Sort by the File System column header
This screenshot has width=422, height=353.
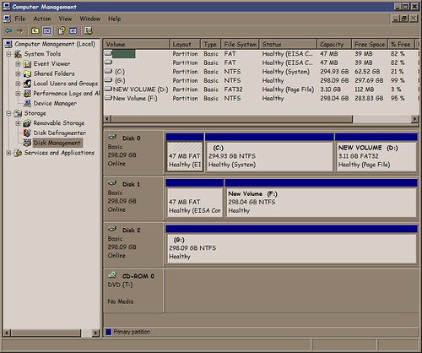coord(240,44)
